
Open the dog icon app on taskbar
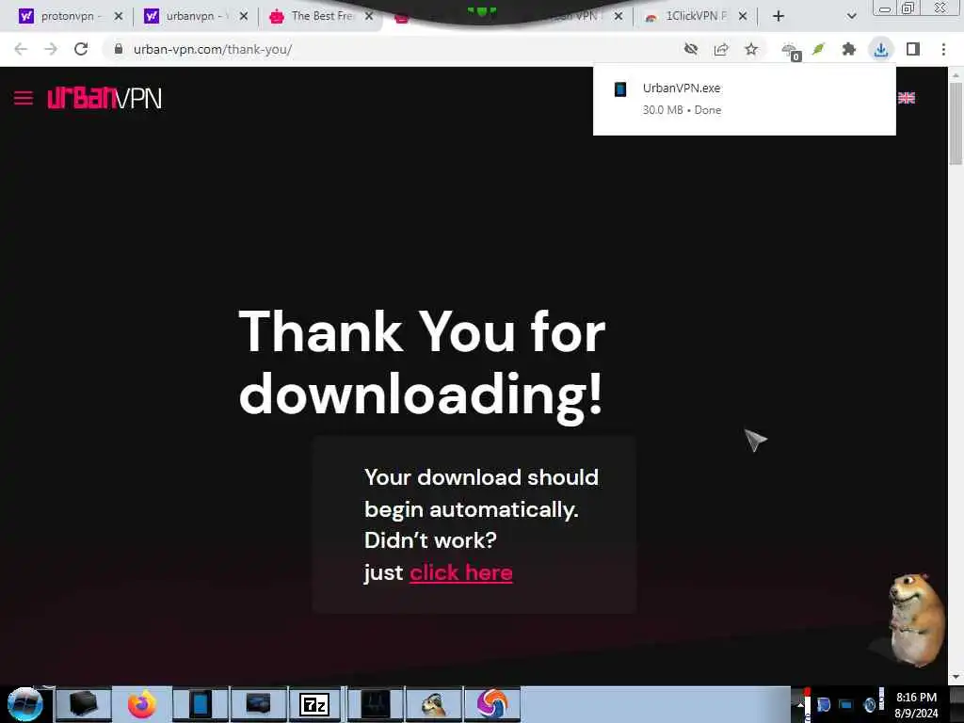coord(434,704)
